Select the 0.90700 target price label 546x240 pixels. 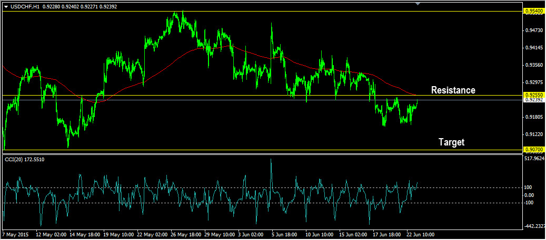click(533, 150)
